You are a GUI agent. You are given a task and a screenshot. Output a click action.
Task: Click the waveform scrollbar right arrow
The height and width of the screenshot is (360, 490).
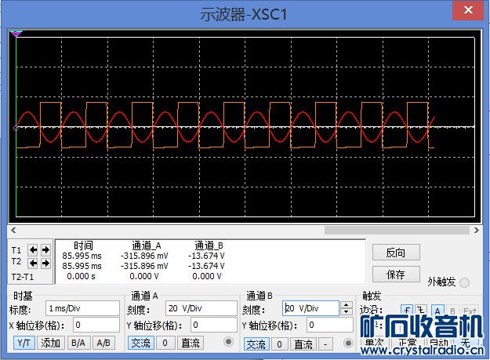pos(476,231)
